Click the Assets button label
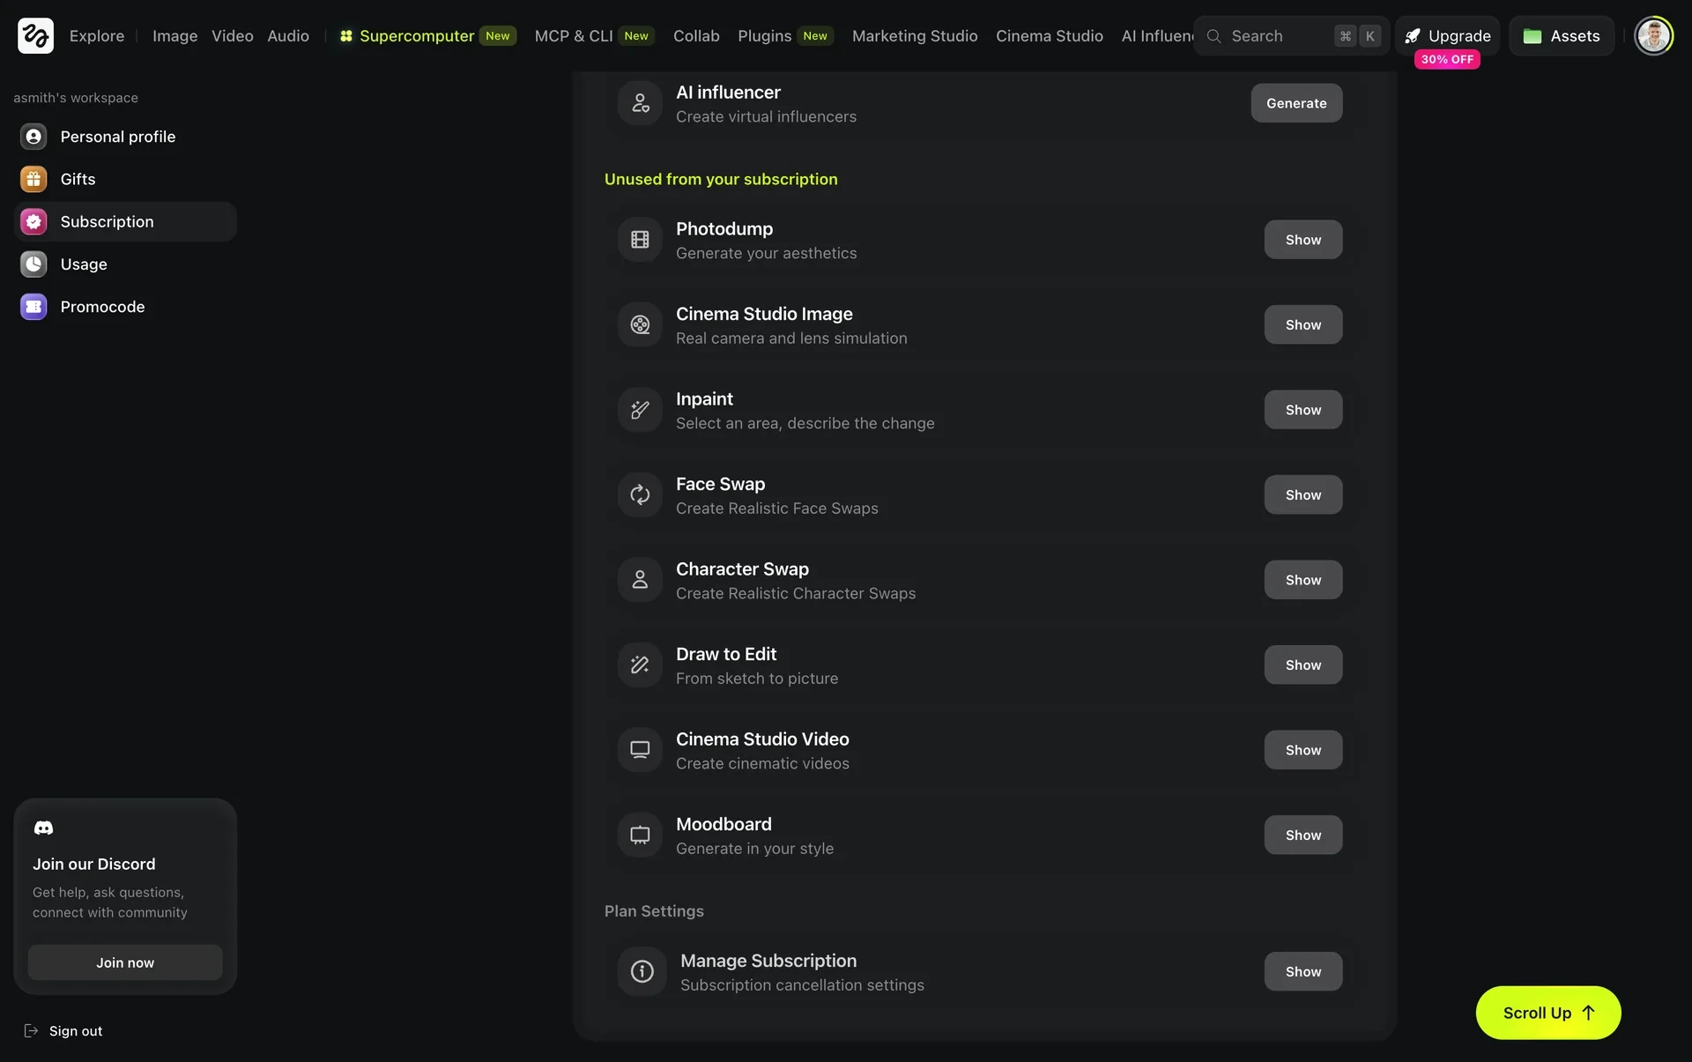This screenshot has width=1692, height=1062. tap(1575, 36)
